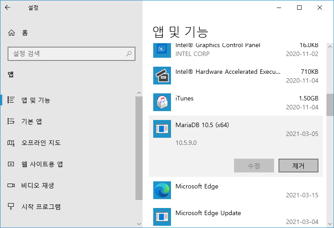Click the app list scrollbar thumb
The height and width of the screenshot is (228, 334).
330,104
